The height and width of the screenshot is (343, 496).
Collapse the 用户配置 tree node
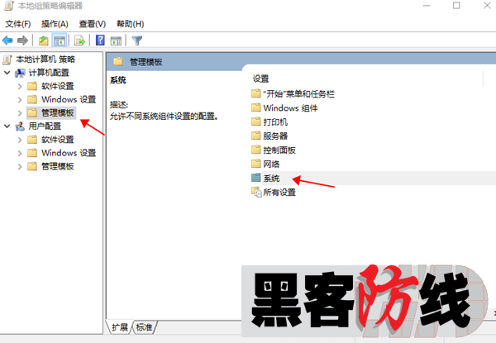click(7, 126)
